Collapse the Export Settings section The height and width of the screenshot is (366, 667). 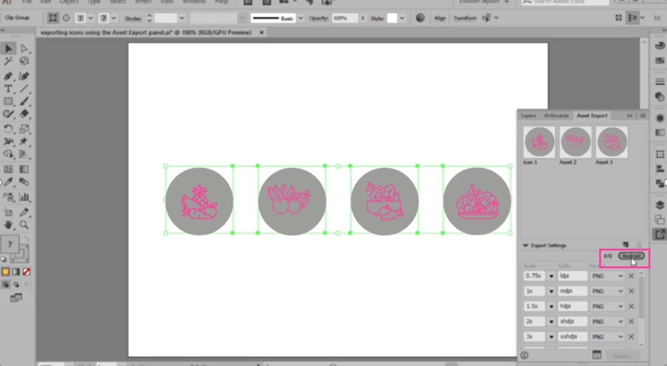click(x=526, y=246)
